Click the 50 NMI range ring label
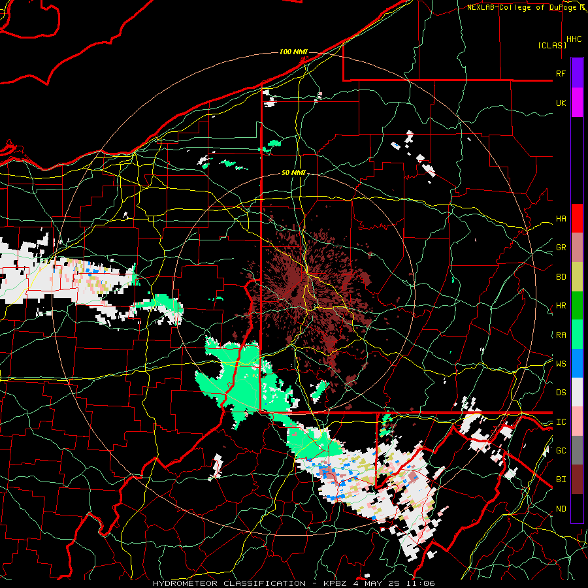The height and width of the screenshot is (588, 588). point(293,172)
